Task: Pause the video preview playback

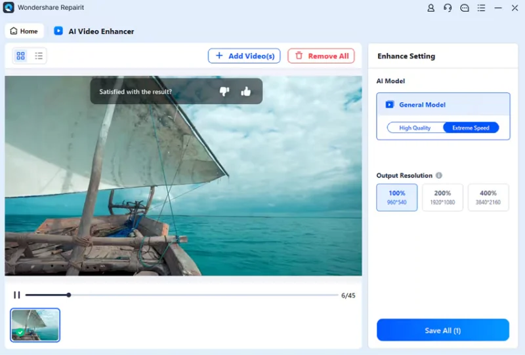Action: coord(17,295)
